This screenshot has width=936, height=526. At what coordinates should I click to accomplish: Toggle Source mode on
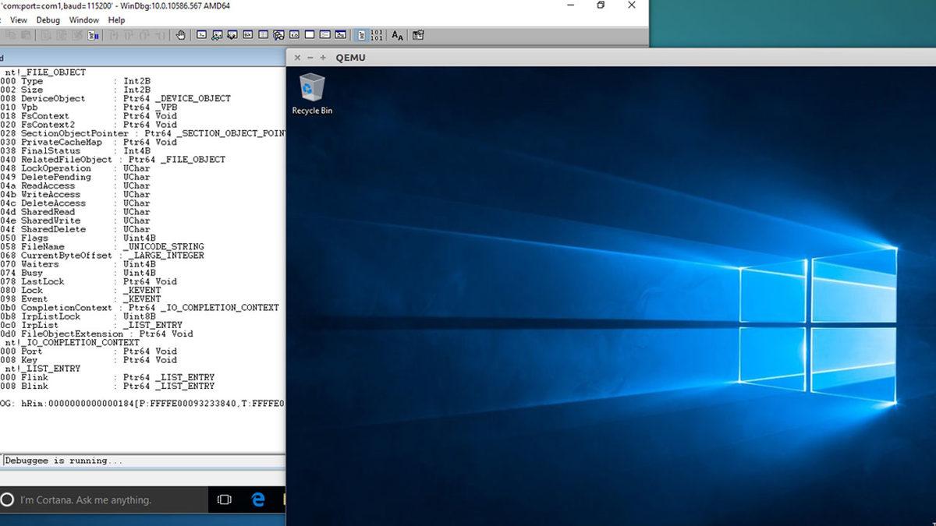[x=362, y=35]
